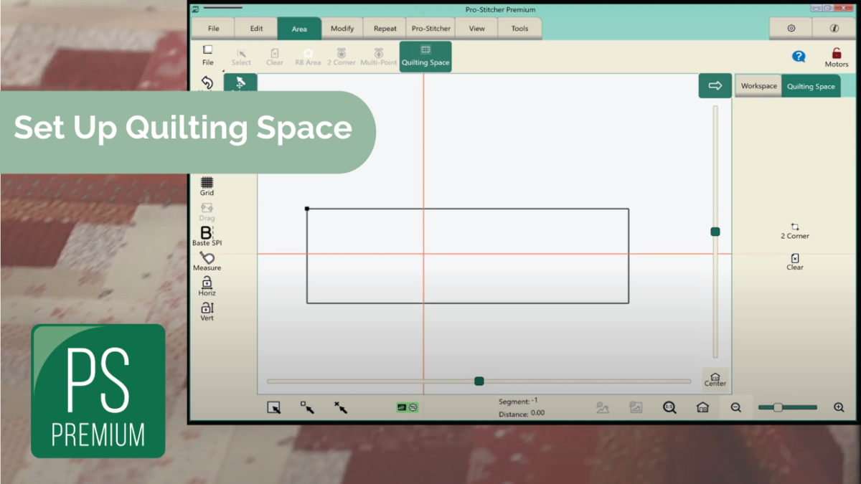Activate the Quilting Space tool

point(425,56)
